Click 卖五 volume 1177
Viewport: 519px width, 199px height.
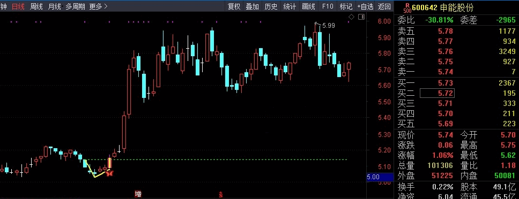pyautogui.click(x=507, y=31)
